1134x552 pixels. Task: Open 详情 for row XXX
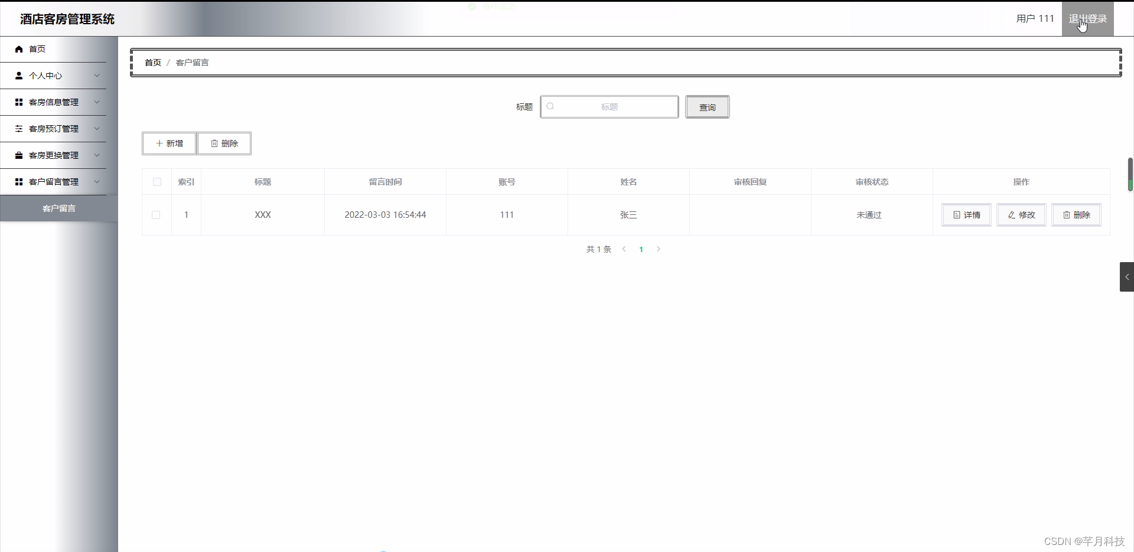[x=966, y=215]
